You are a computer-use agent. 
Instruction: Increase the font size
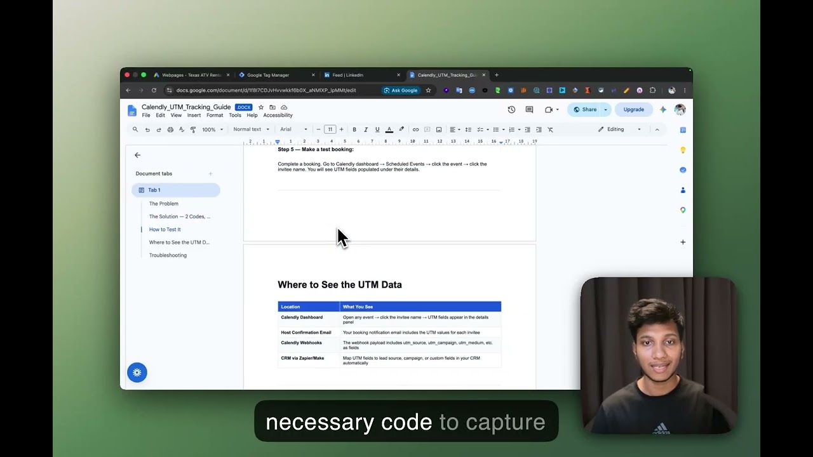pos(341,129)
